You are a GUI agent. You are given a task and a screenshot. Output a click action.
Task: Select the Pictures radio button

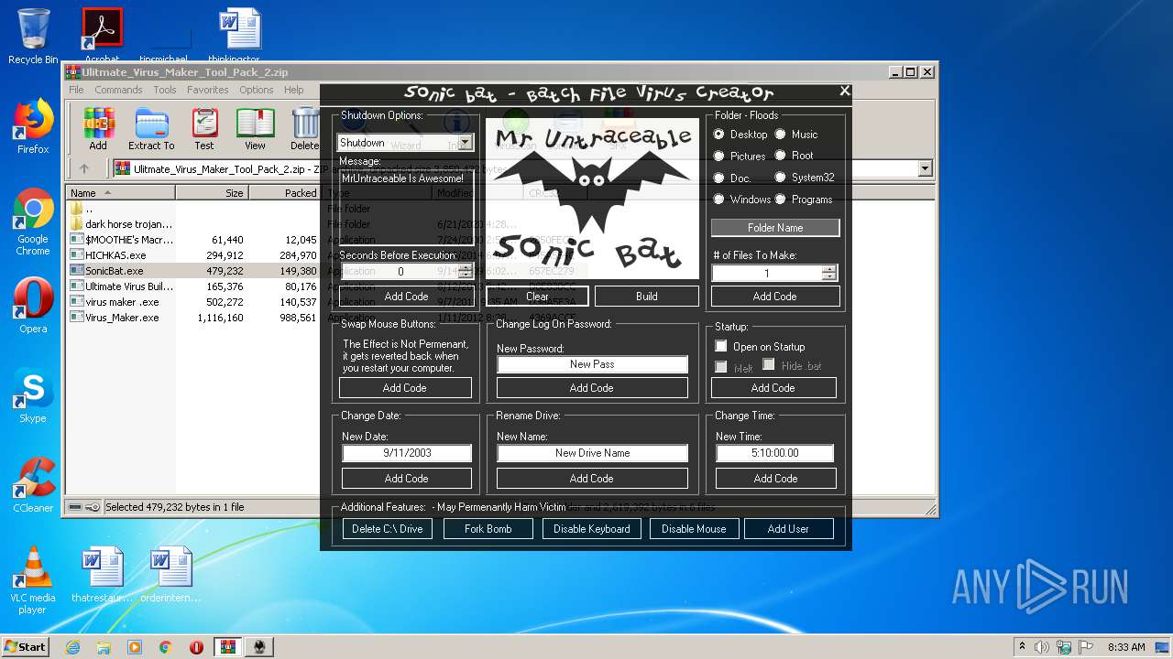click(x=718, y=156)
